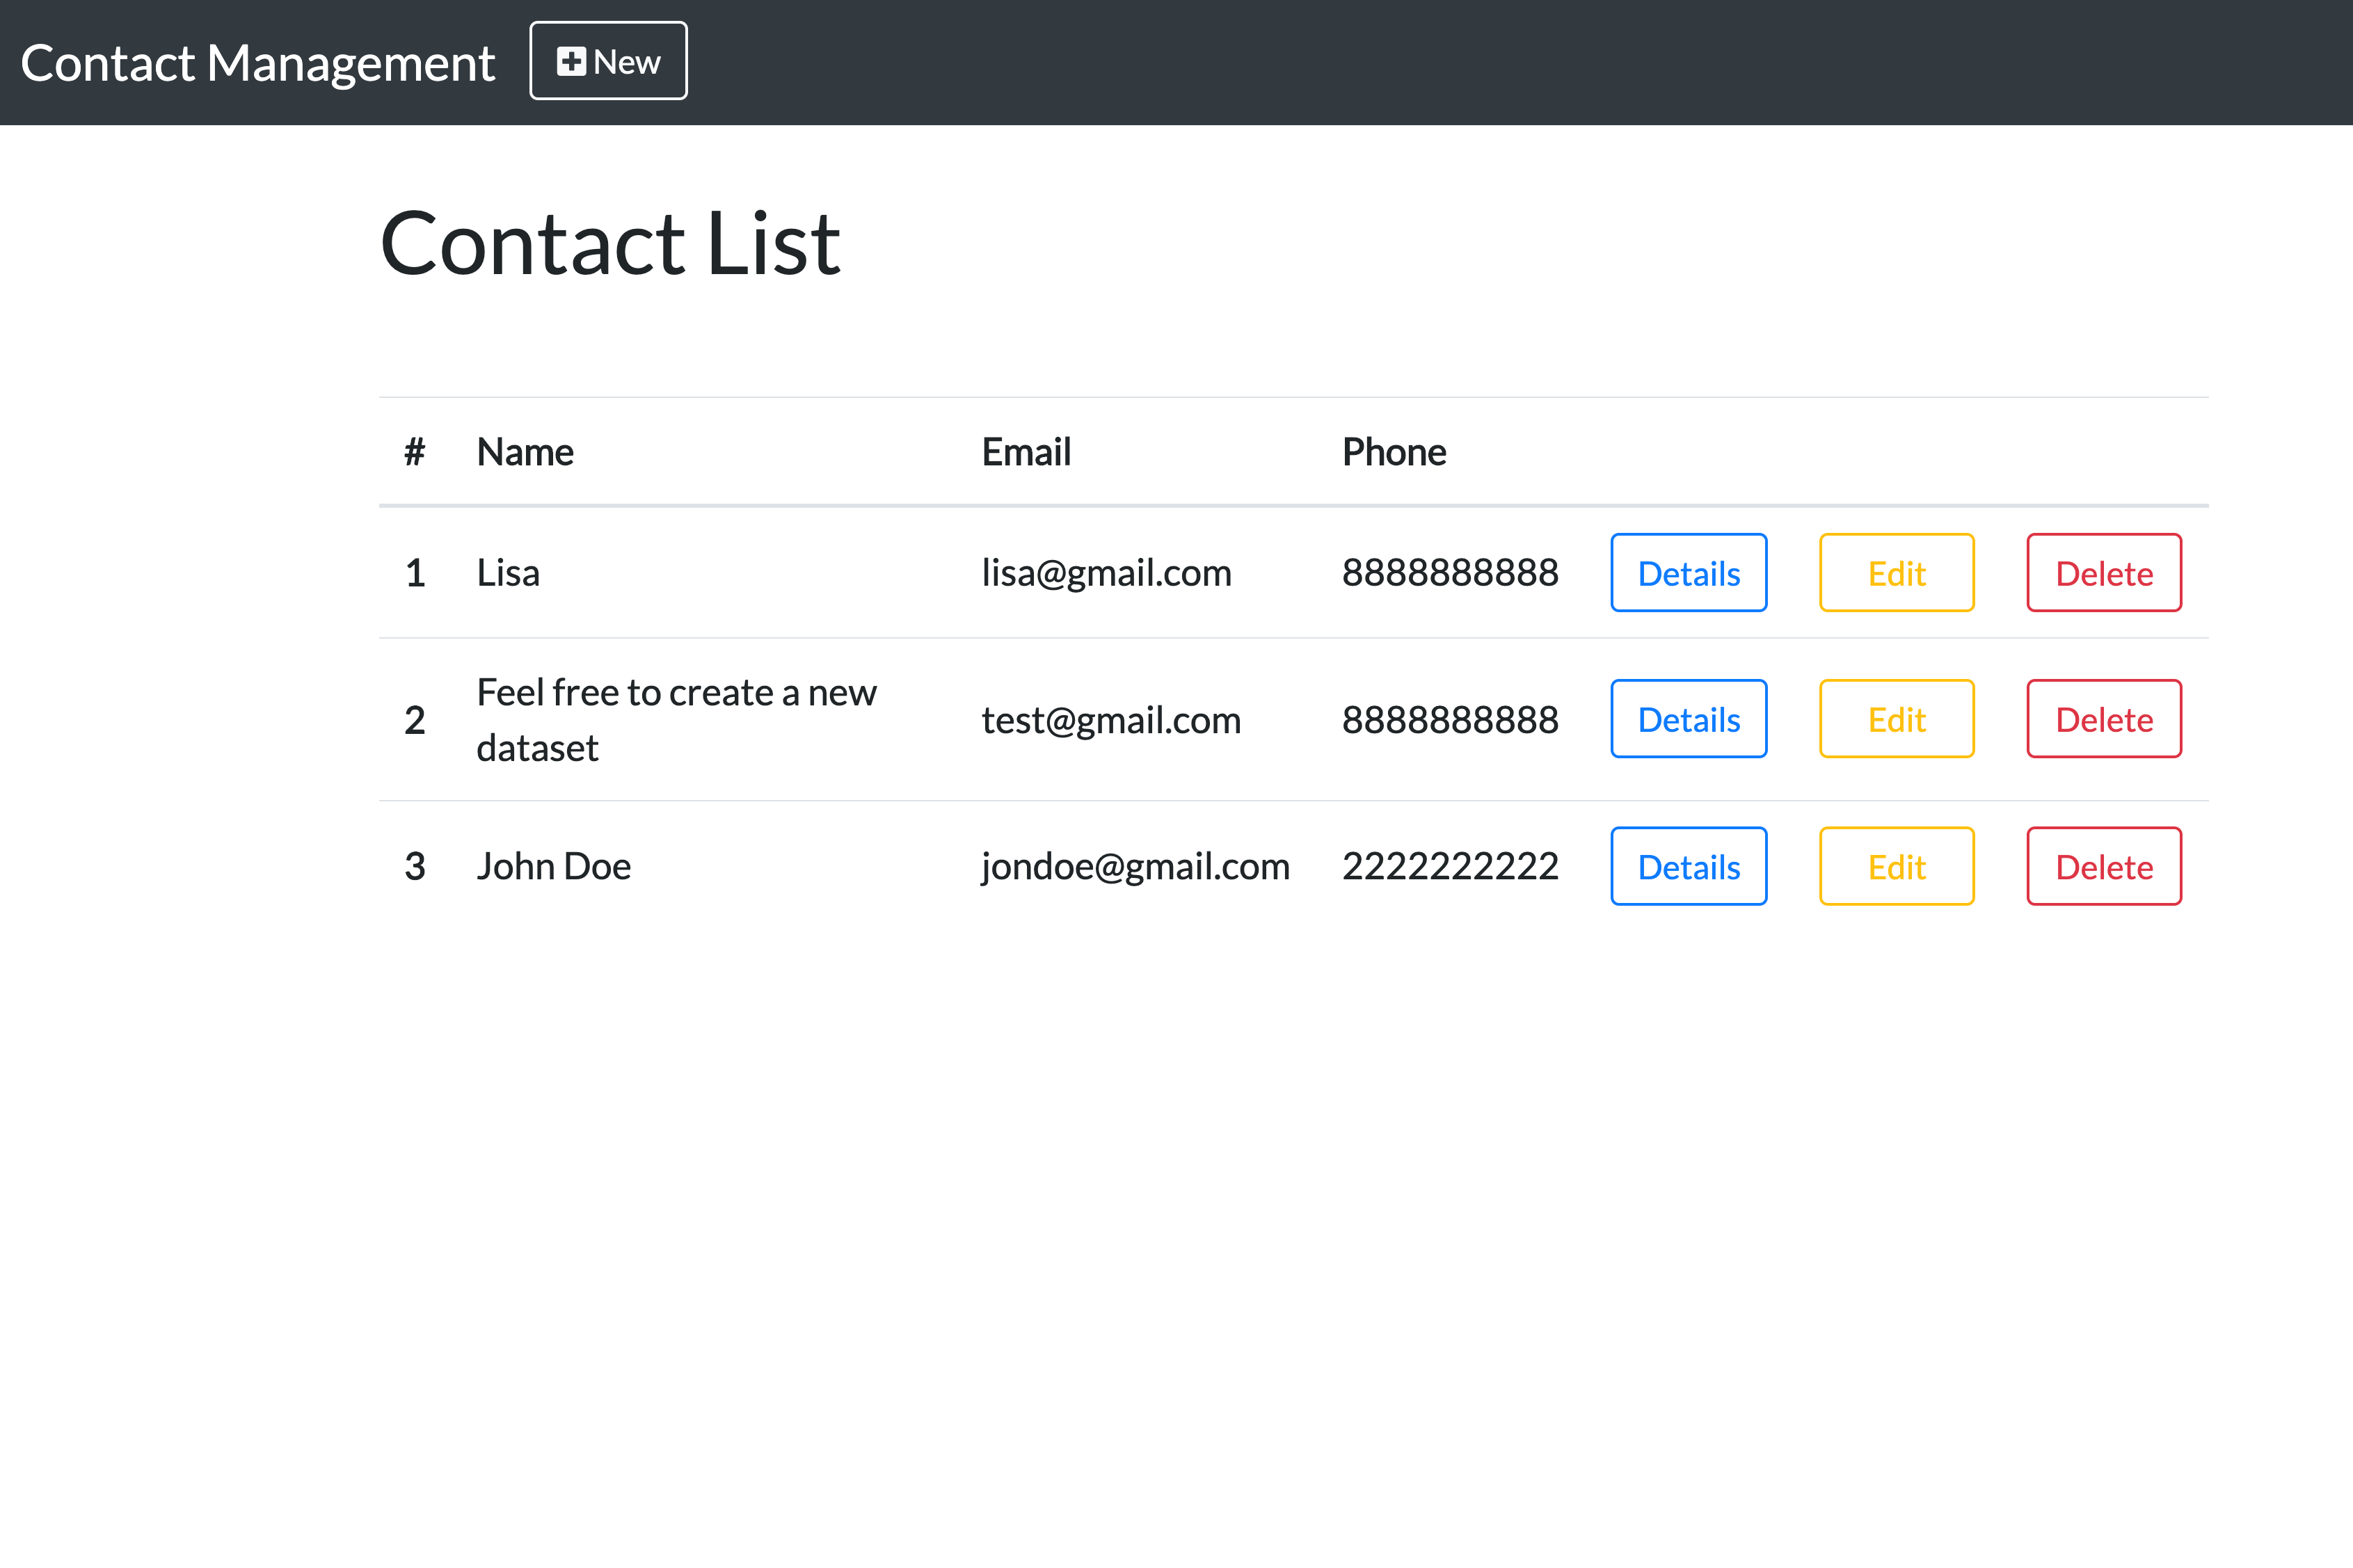
Task: Click the plus icon in the New button
Action: pos(571,61)
